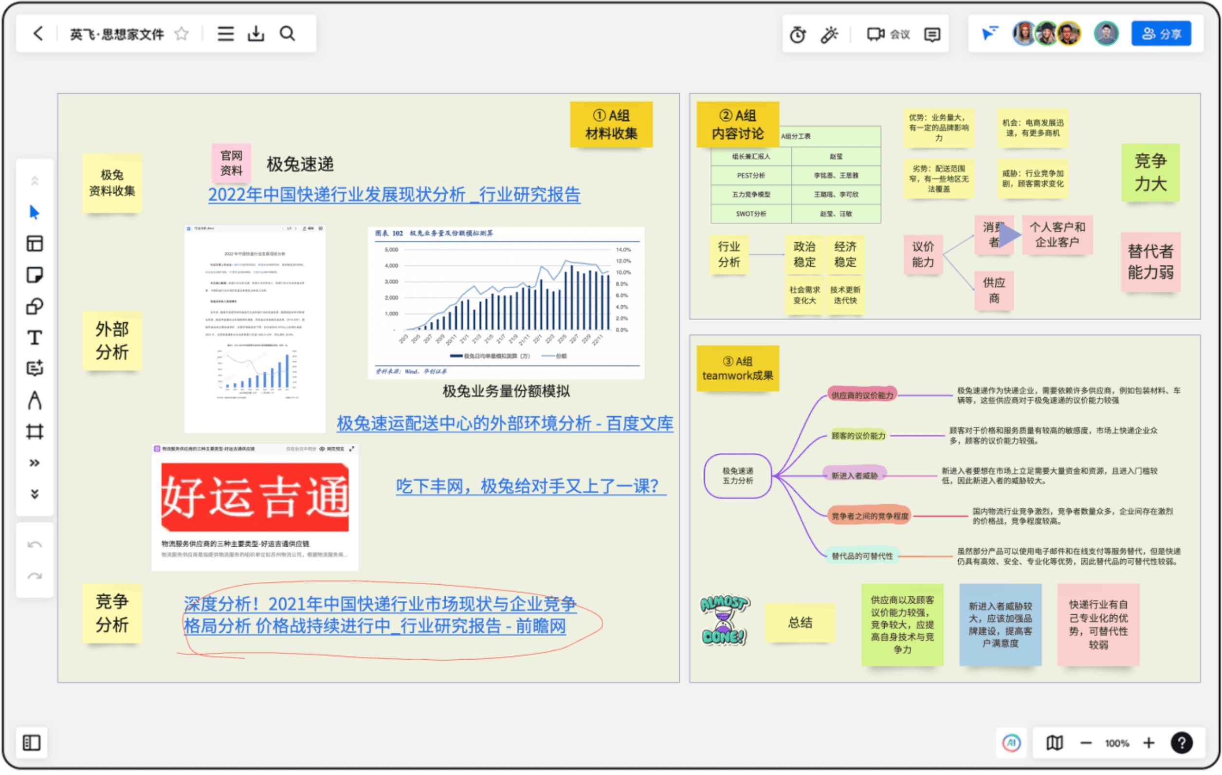Select the 议价 能力 pink note
The image size is (1222, 775).
click(923, 254)
